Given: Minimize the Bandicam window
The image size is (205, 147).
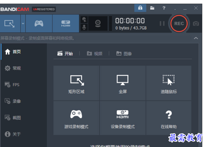Looking at the screenshot, I should [185, 9].
